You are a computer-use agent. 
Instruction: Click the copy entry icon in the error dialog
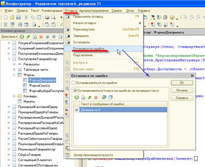pos(83,98)
